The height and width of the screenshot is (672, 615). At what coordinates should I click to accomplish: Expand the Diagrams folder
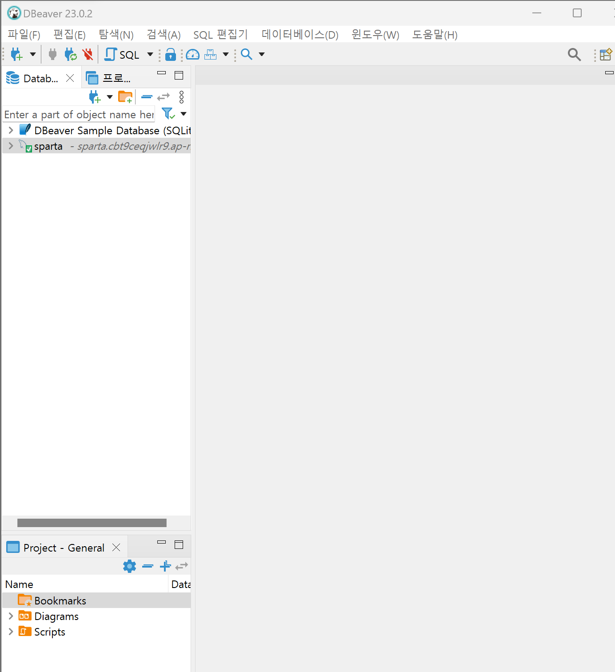tap(11, 616)
